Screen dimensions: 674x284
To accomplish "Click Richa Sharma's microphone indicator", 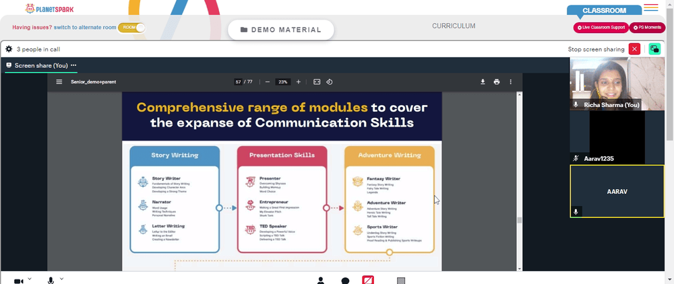I will coord(576,105).
